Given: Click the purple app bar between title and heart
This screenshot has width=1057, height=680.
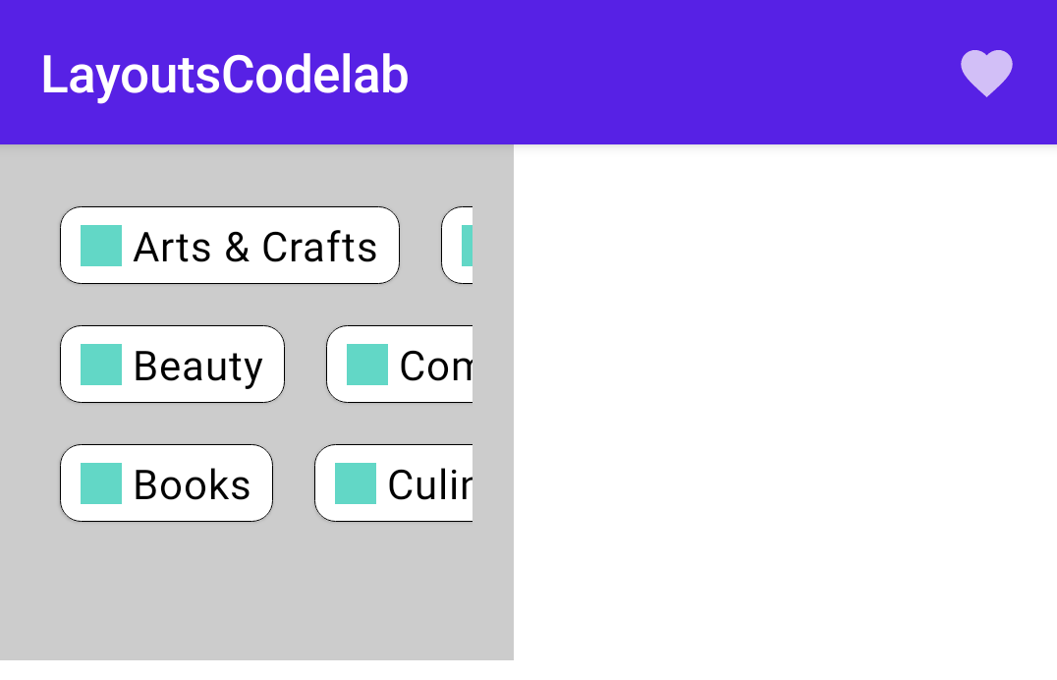Looking at the screenshot, I should 681,73.
